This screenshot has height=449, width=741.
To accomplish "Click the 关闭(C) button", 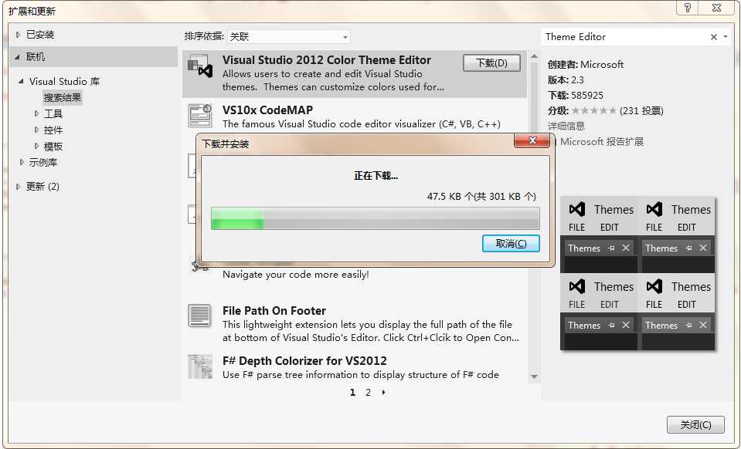I will tap(695, 424).
